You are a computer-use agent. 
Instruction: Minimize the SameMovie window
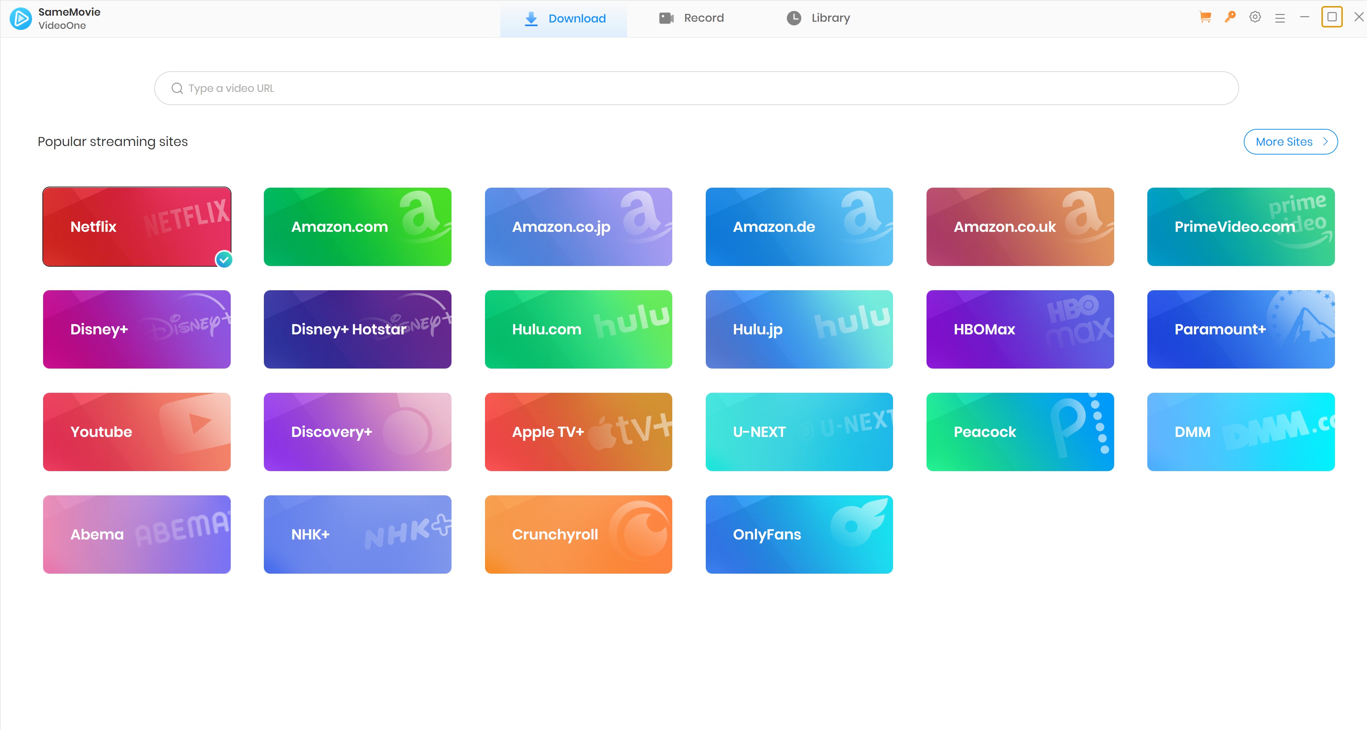[x=1305, y=17]
